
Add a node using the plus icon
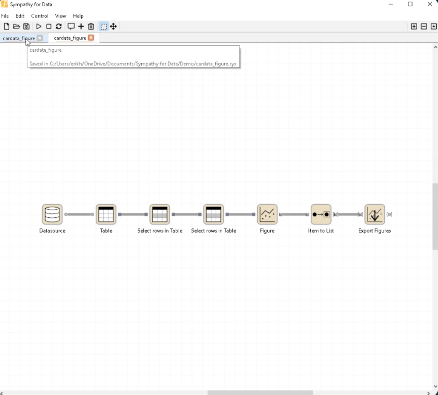(81, 26)
